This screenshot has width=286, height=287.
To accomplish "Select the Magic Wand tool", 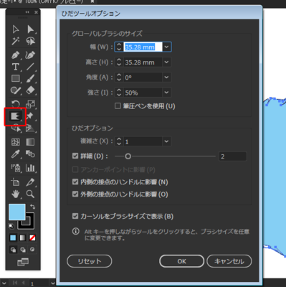I will click(x=16, y=41).
